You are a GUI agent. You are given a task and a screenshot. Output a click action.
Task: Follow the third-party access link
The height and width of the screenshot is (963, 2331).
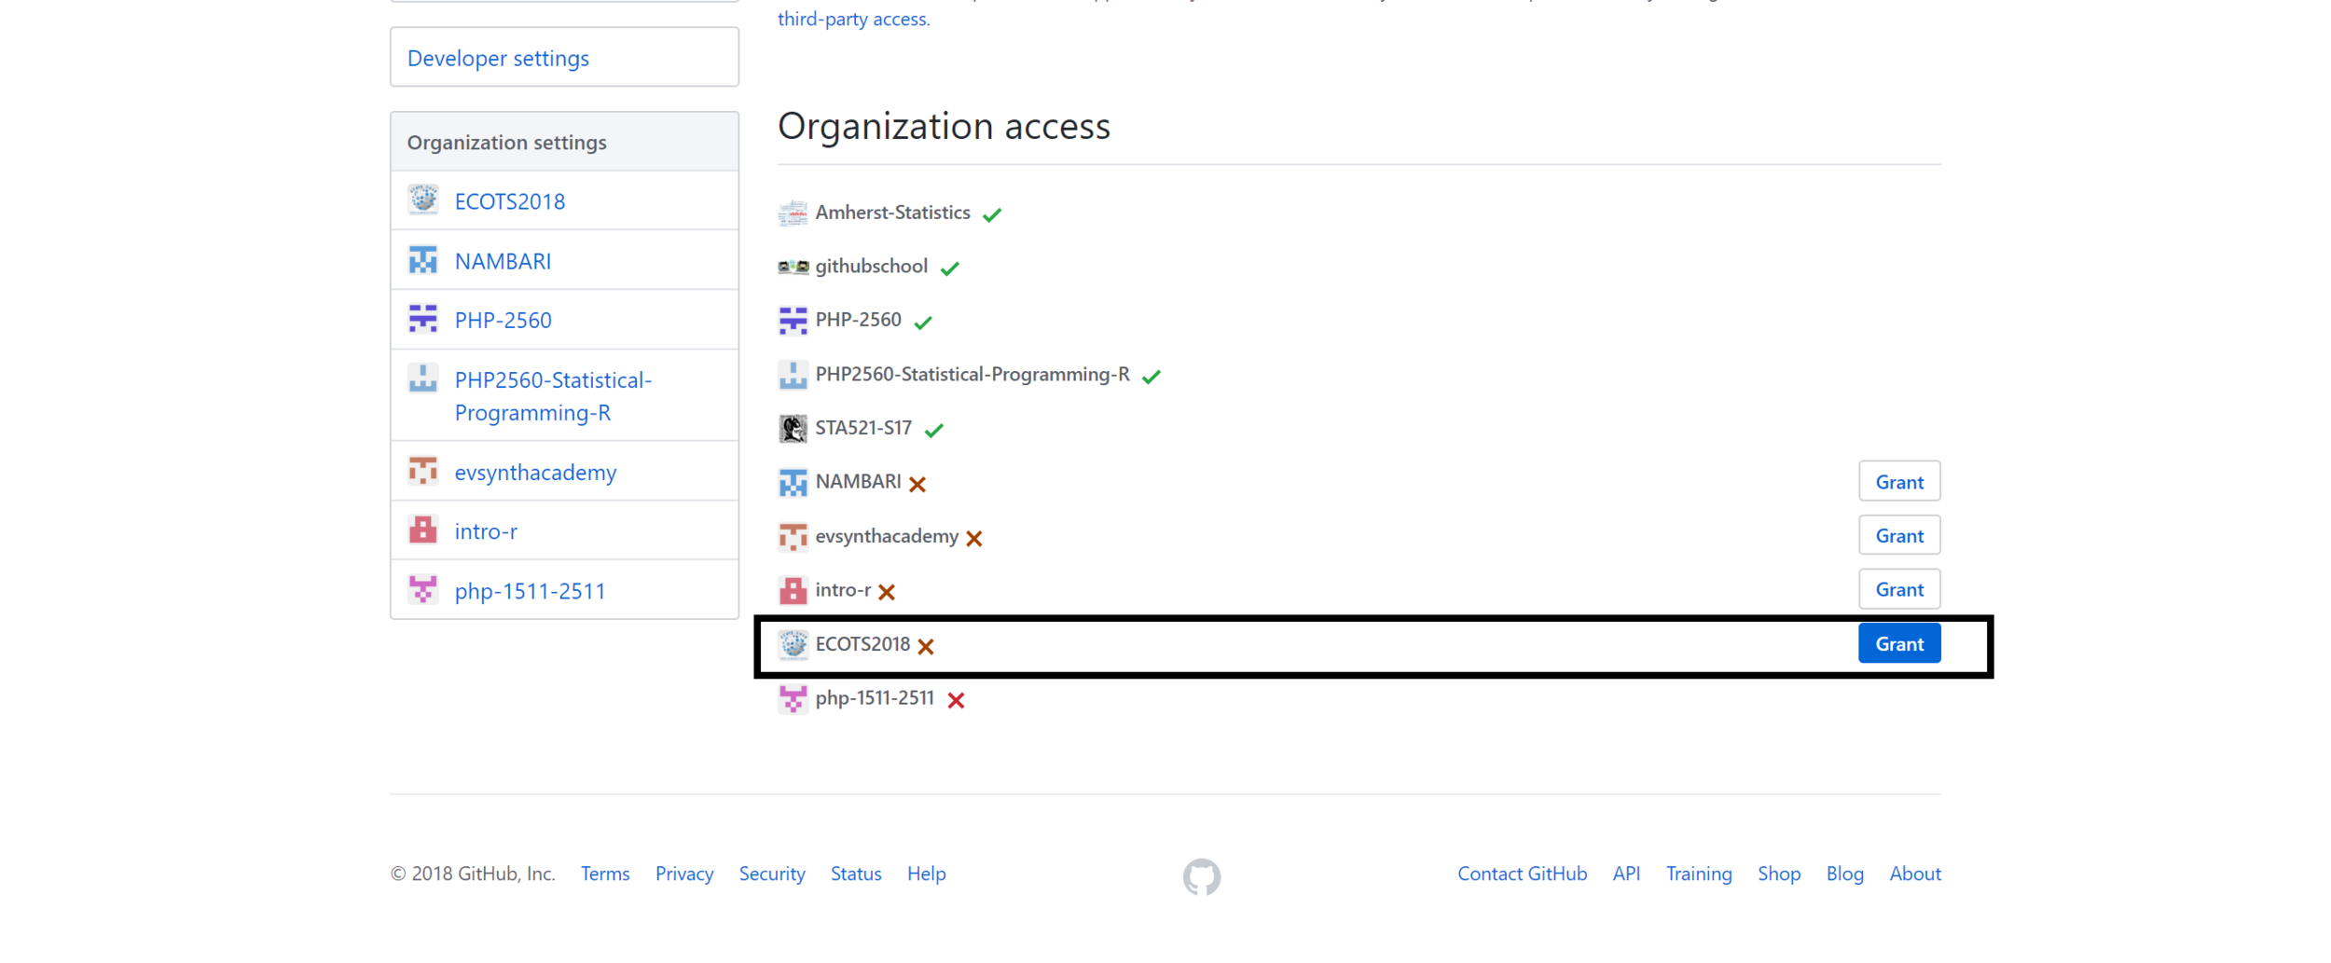(853, 19)
